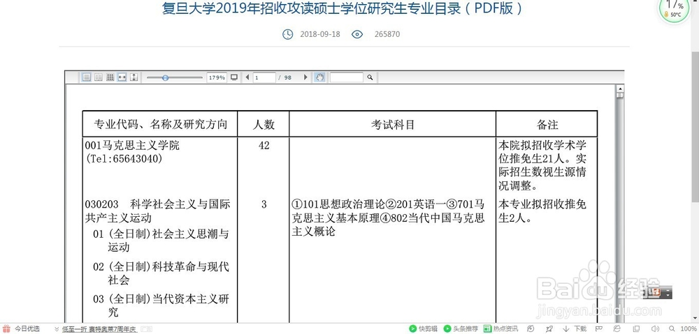Click the (Tel:65643040) text
Screen dimensions: 699x334
124,159
